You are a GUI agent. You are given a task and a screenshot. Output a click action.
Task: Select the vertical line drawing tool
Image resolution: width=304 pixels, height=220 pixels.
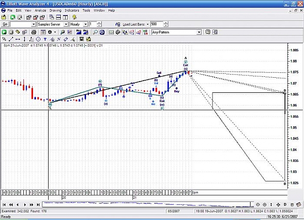(24, 39)
